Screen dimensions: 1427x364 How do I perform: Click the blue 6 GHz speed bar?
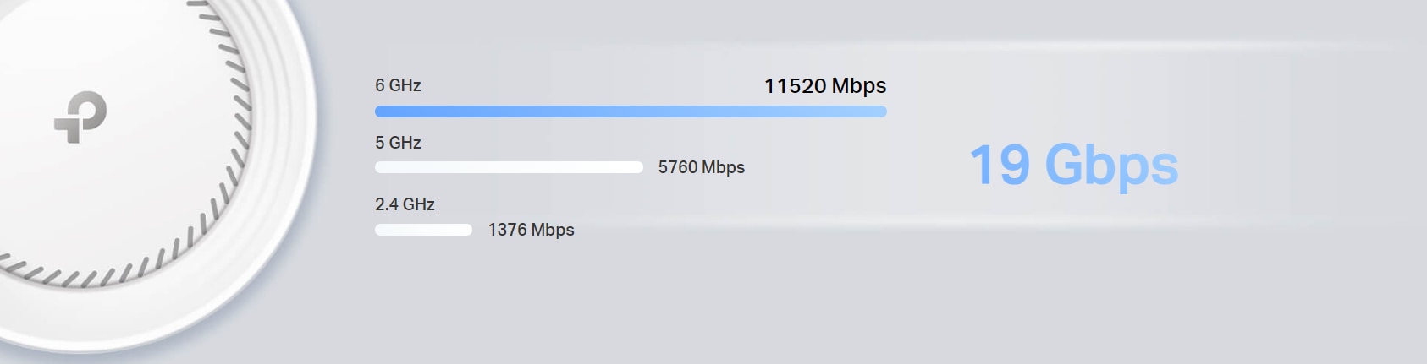631,111
